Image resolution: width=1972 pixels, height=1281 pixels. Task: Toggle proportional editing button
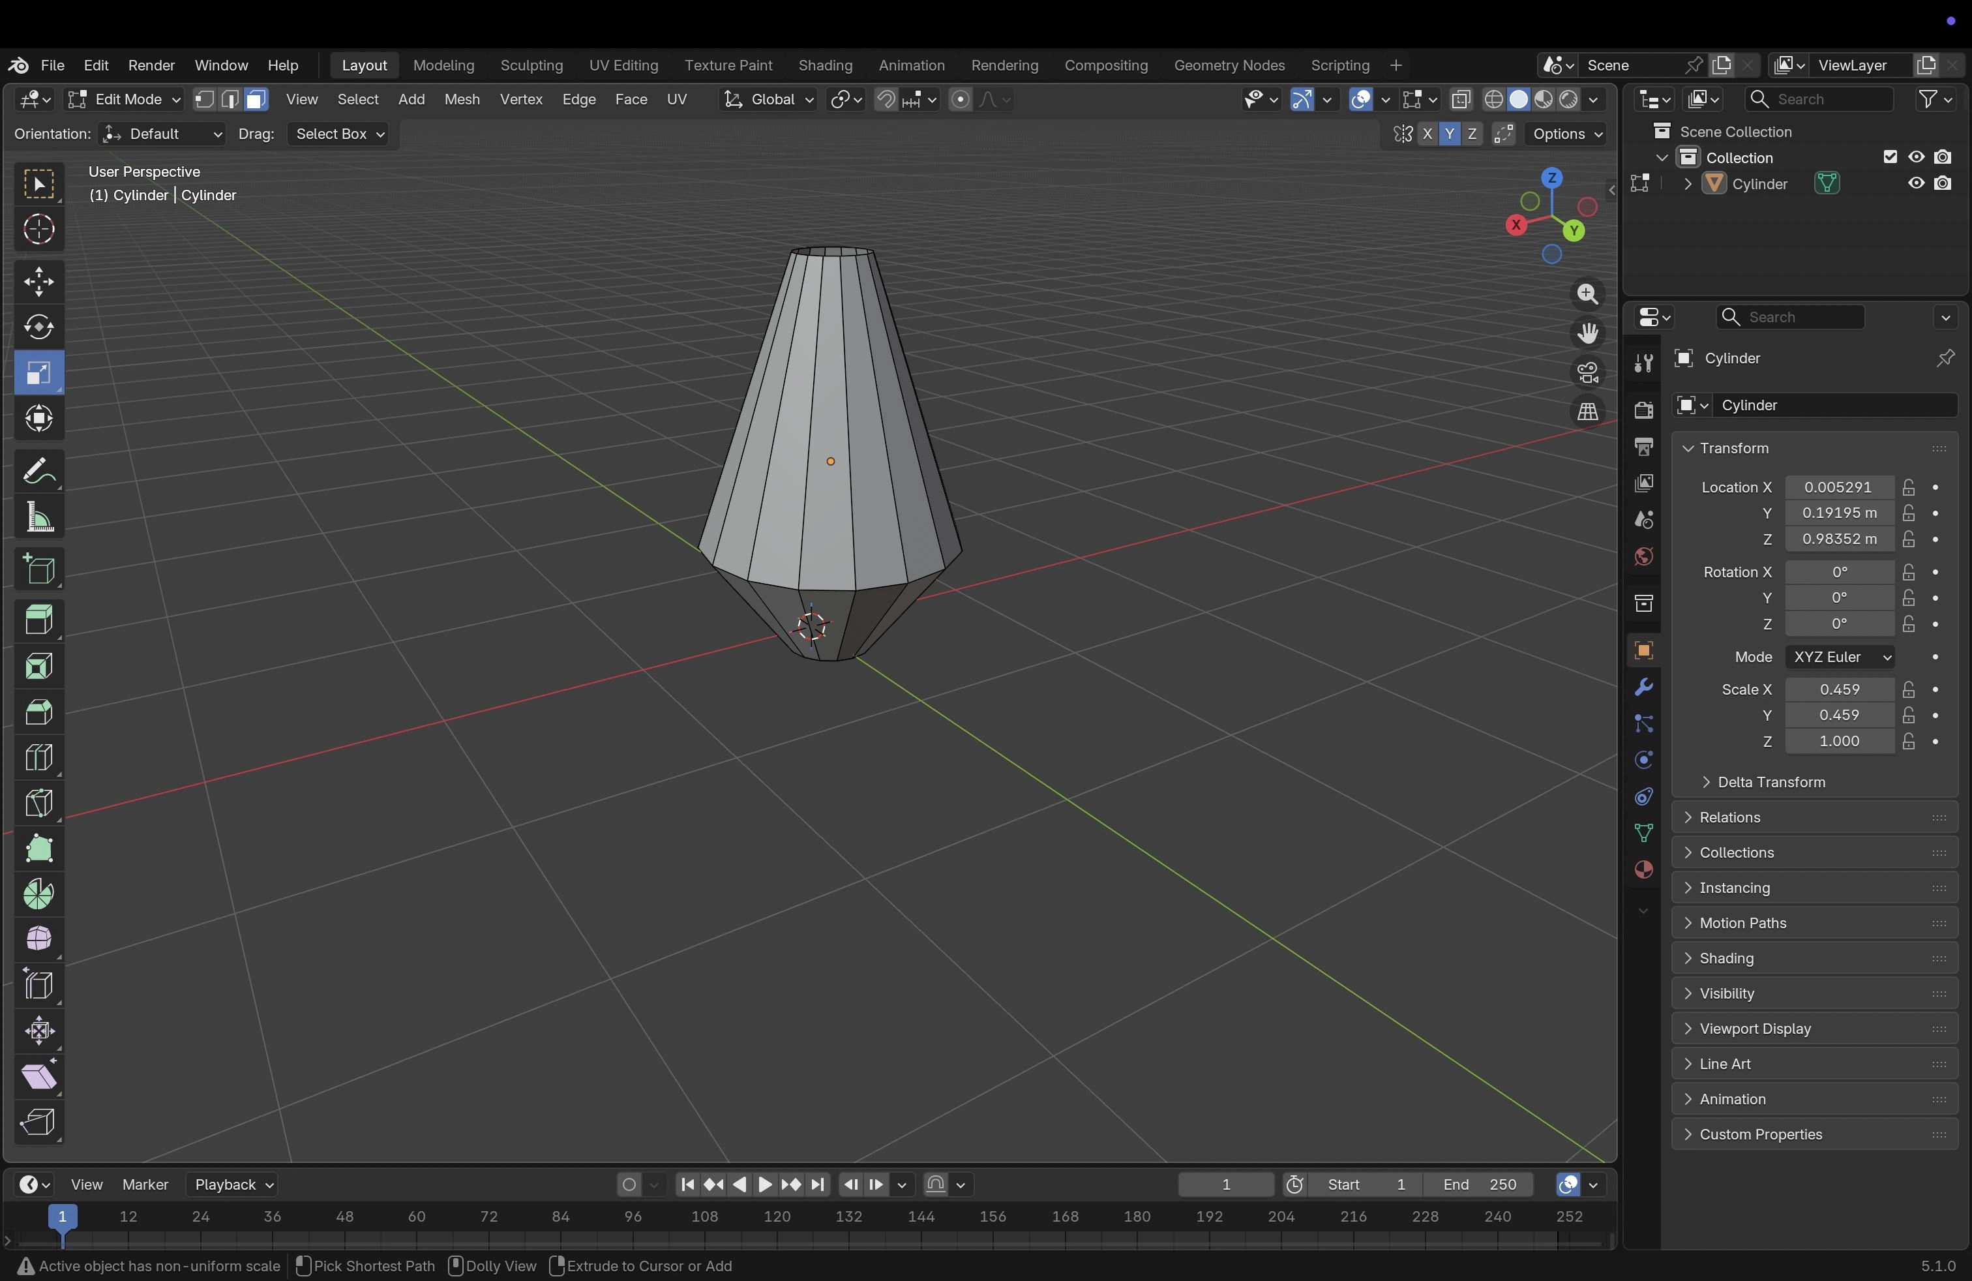click(961, 99)
